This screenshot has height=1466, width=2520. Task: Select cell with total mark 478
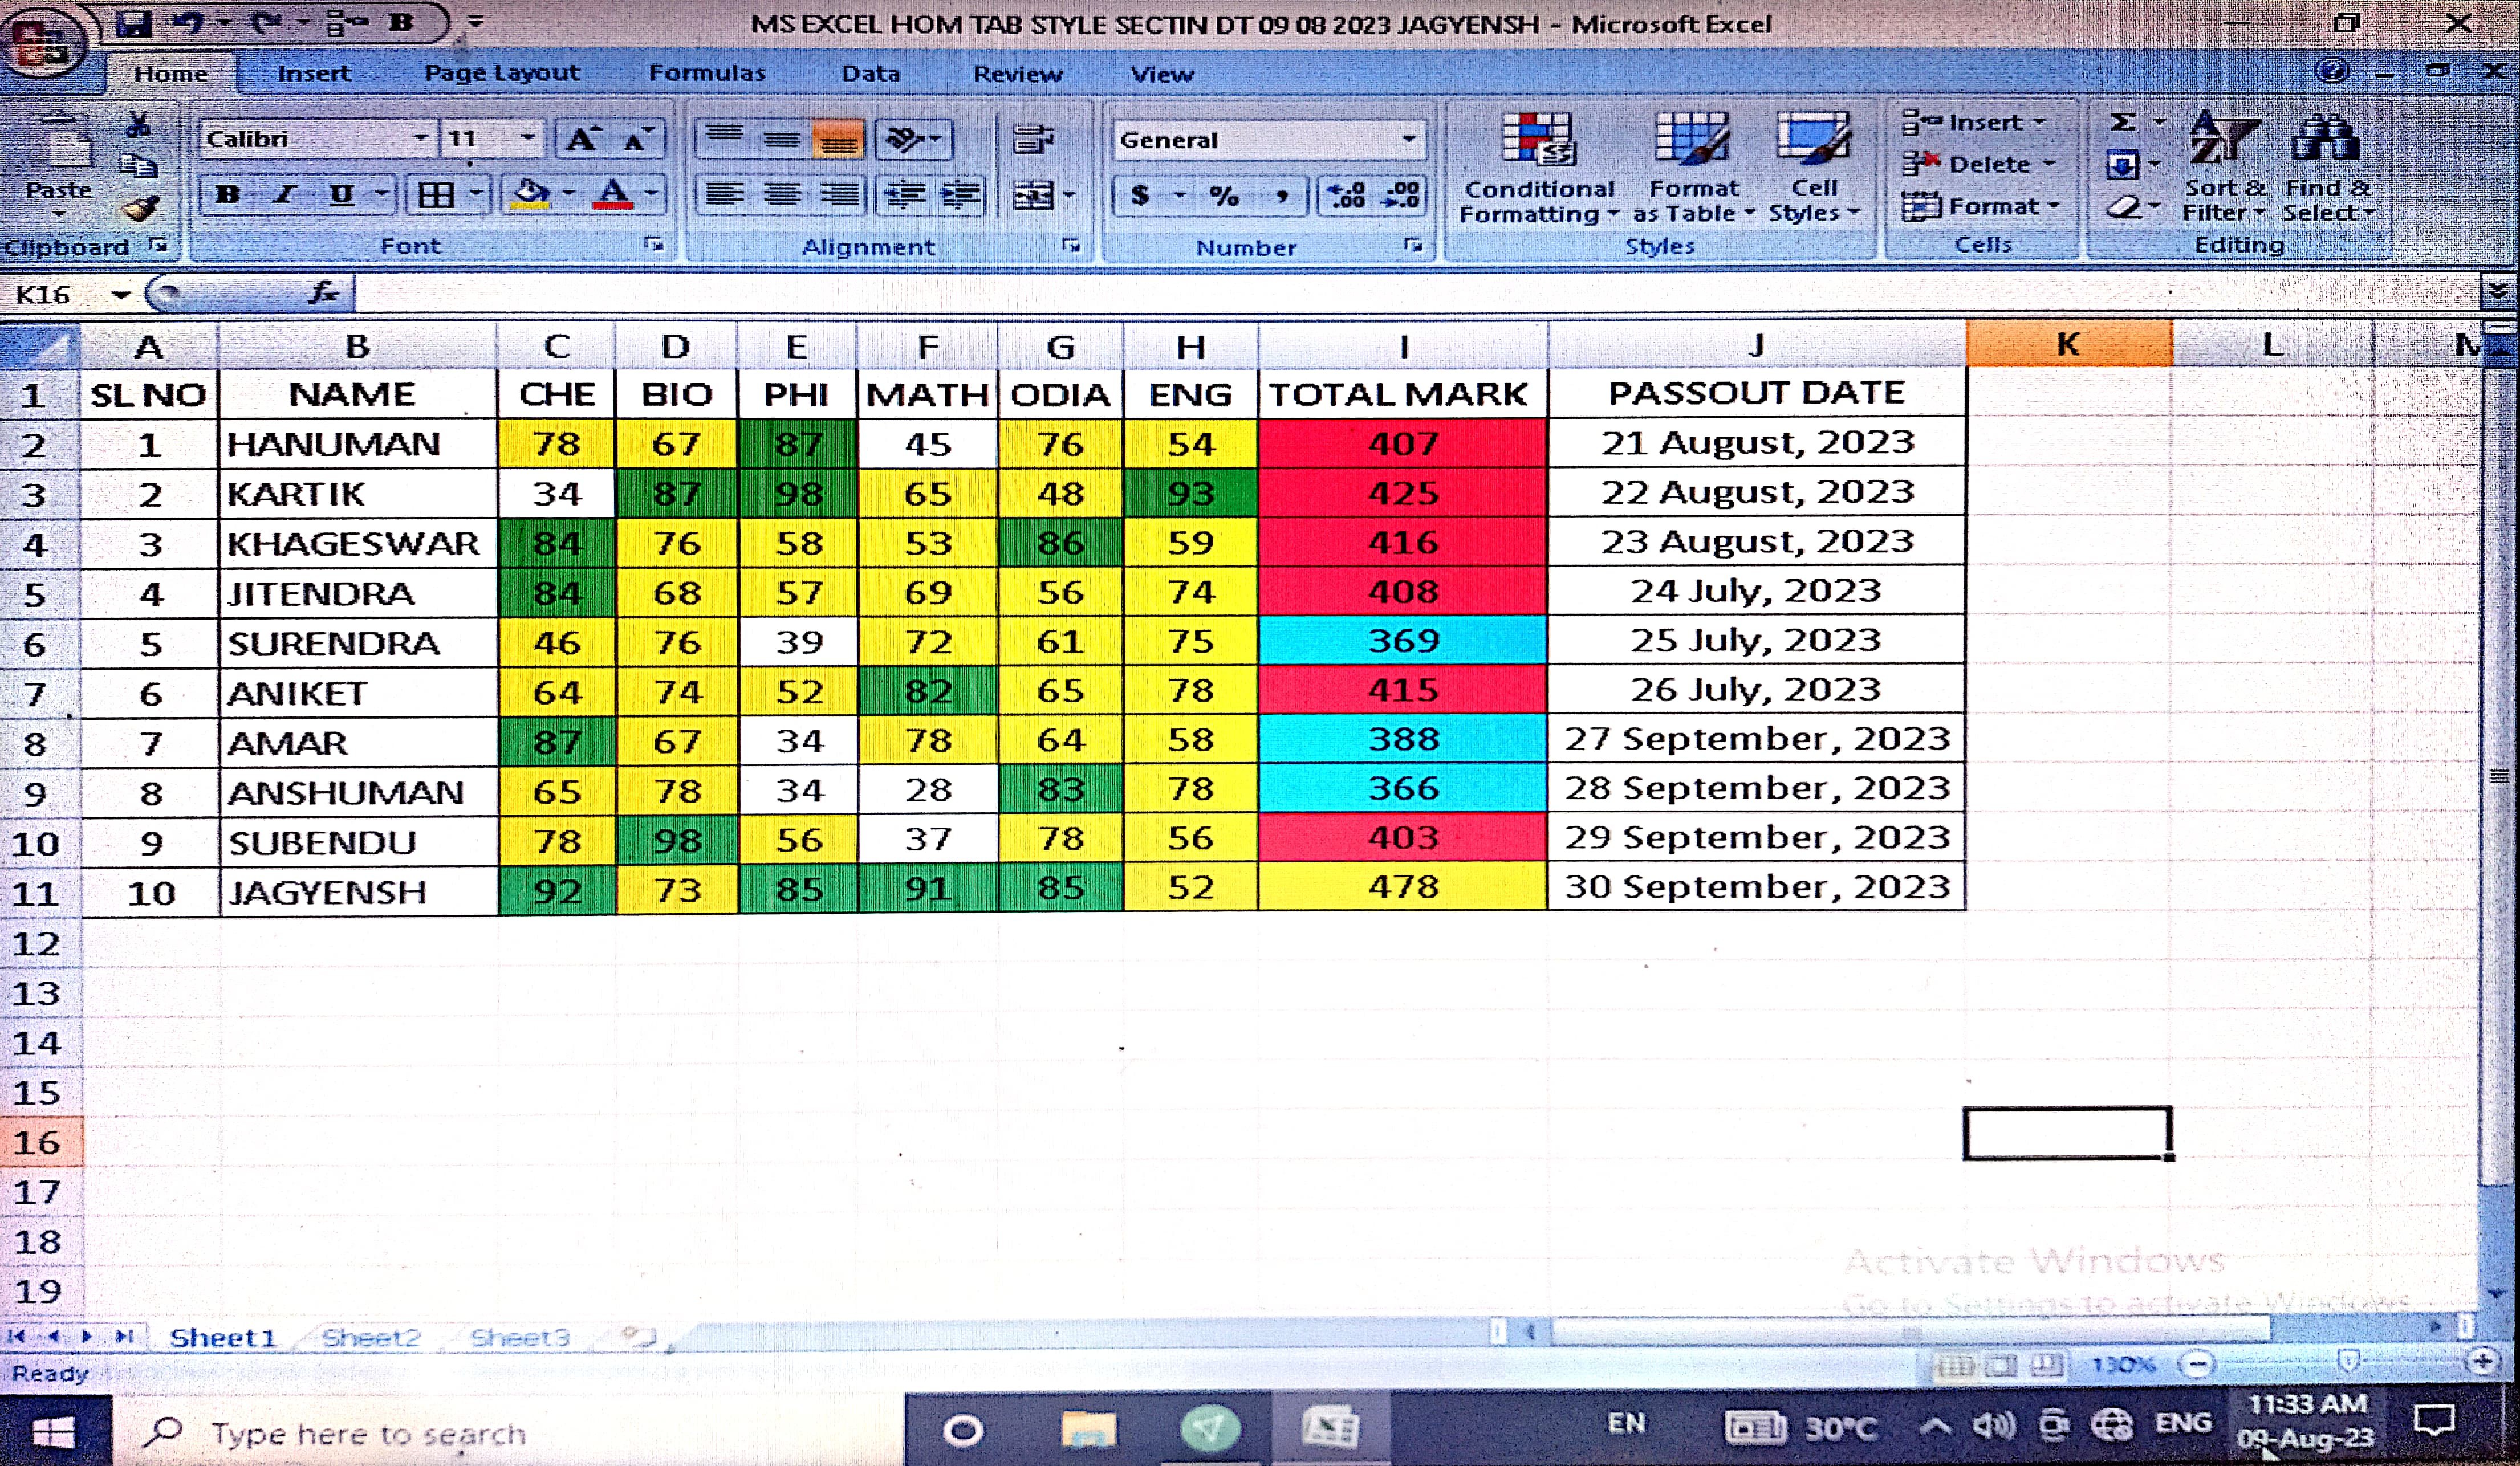coord(1403,888)
